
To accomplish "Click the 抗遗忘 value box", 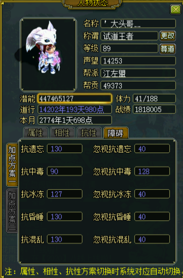I will pyautogui.click(x=65, y=149).
